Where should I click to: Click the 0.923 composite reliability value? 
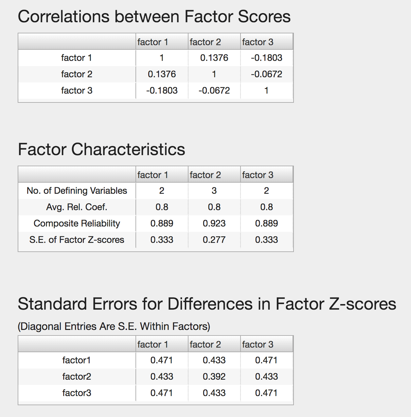pyautogui.click(x=214, y=224)
